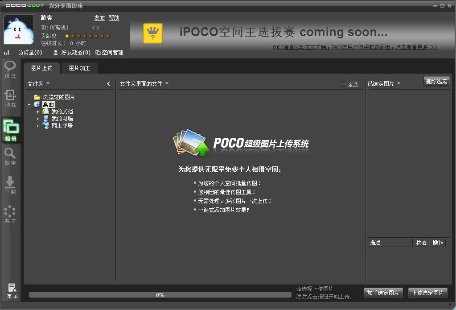Open the 下载 download sidebar icon
Image resolution: width=456 pixels, height=310 pixels.
tap(10, 185)
